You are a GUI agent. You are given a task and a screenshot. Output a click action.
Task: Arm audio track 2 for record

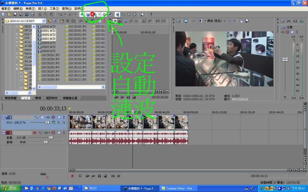point(35,132)
